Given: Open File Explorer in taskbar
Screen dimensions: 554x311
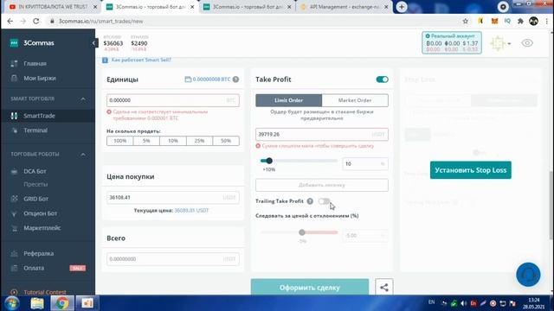Looking at the screenshot, I should coord(37,303).
